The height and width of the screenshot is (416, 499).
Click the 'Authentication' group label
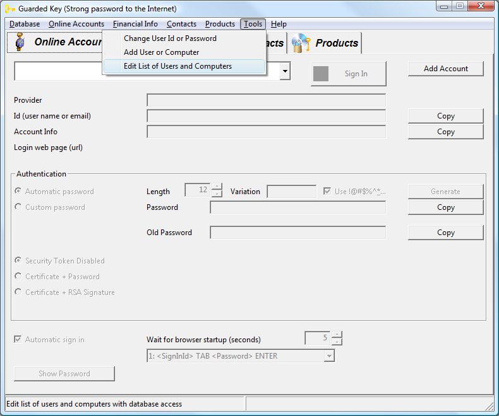tap(41, 174)
